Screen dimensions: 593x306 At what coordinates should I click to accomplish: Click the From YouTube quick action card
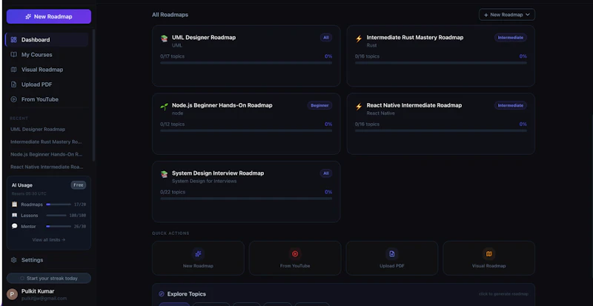295,258
